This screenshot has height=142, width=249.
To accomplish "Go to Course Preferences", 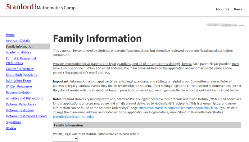I will click(20, 69).
